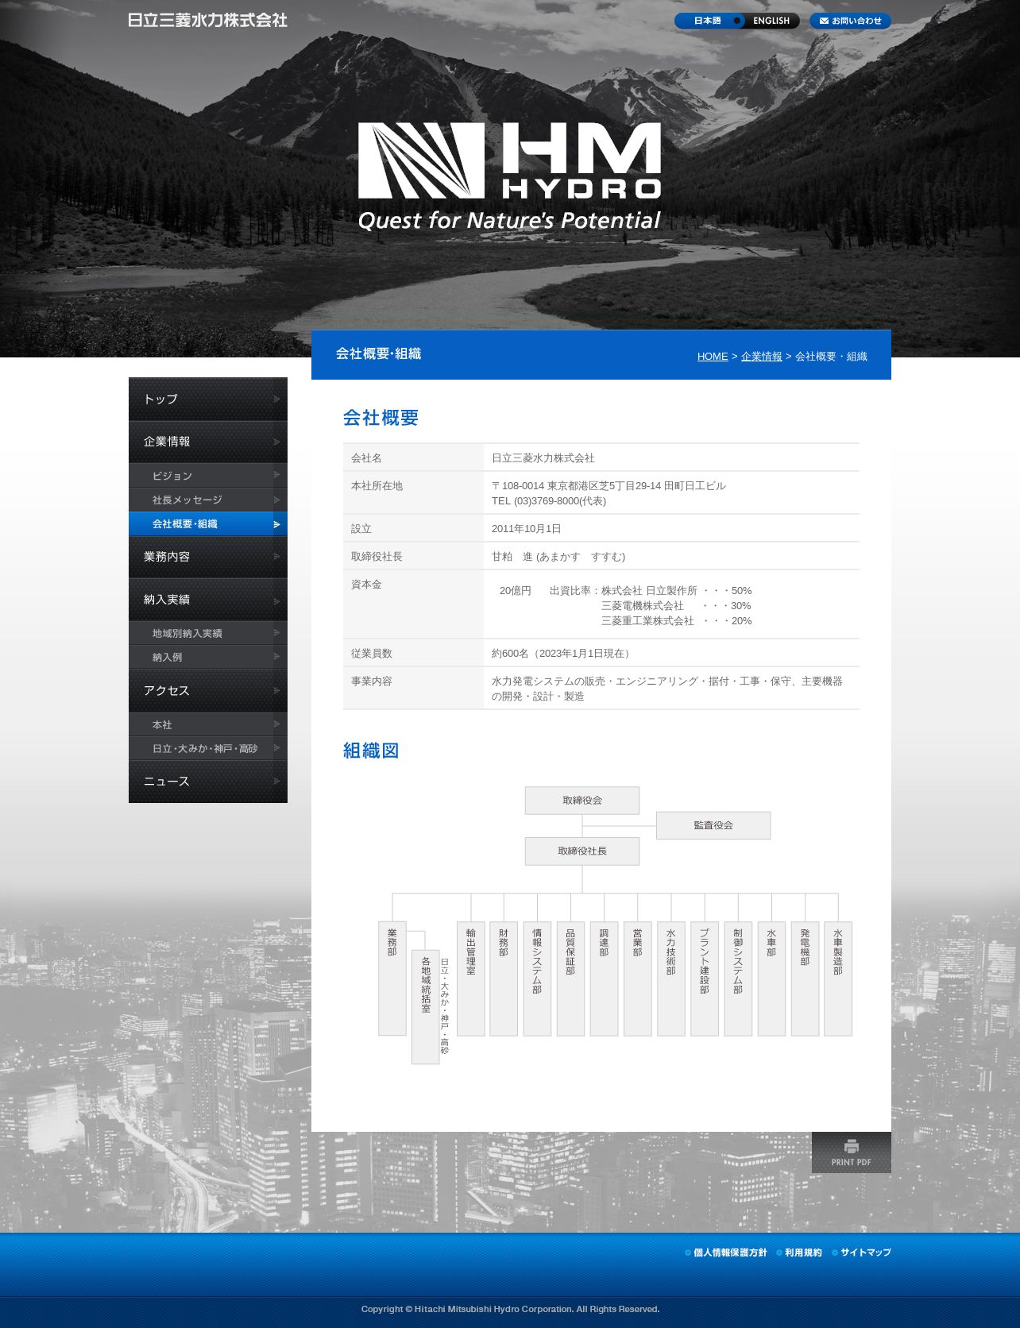Click the TEL (03)3769-8000(代表) text
The image size is (1020, 1328).
tap(549, 501)
